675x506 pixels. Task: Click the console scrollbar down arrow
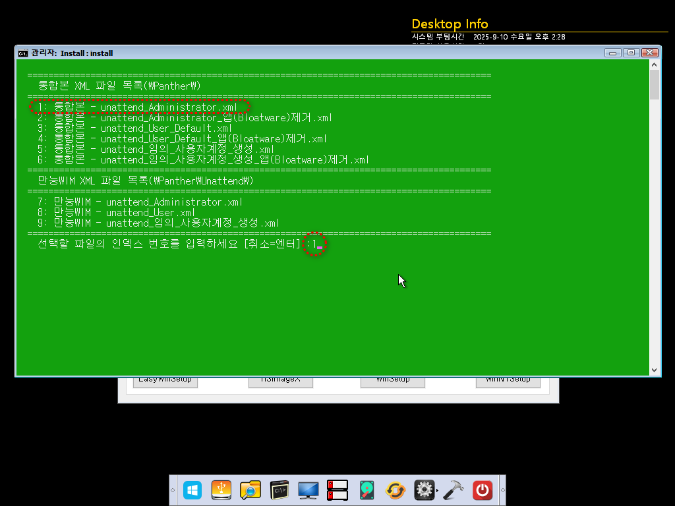point(655,370)
